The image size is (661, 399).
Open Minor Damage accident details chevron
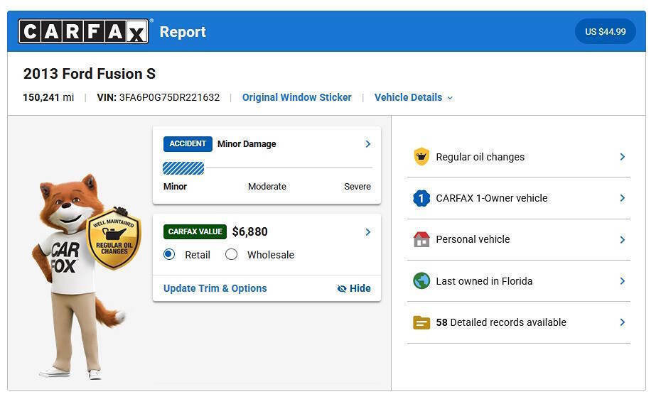coord(367,144)
